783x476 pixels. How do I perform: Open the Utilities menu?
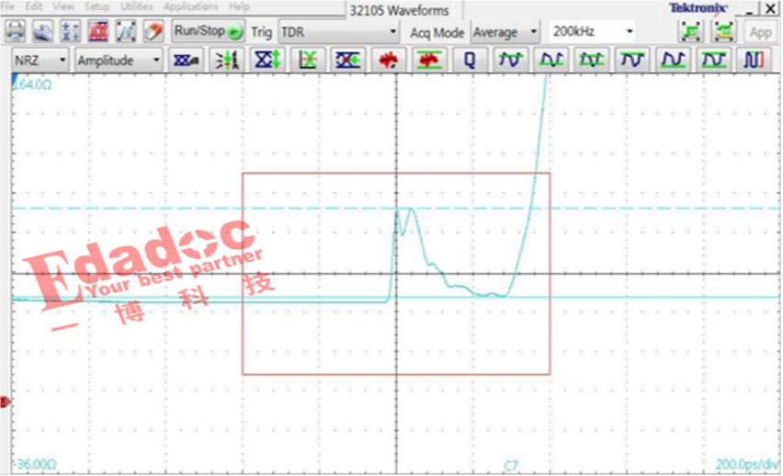pyautogui.click(x=136, y=6)
